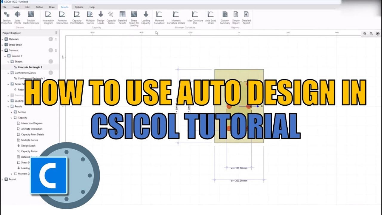382x215 pixels.
Task: Open the Axial Load Strain tool
Action: pyautogui.click(x=211, y=18)
